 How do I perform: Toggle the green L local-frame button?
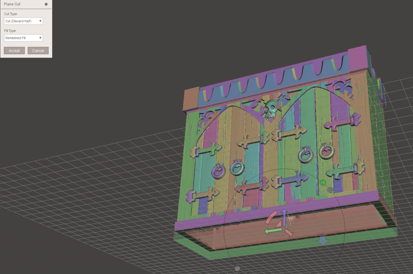pos(323,183)
